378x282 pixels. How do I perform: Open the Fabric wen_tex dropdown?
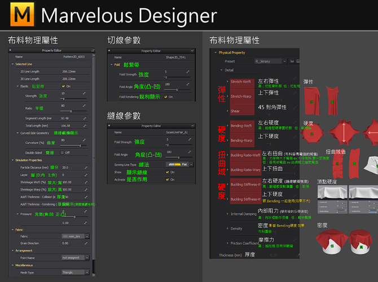tap(87, 236)
